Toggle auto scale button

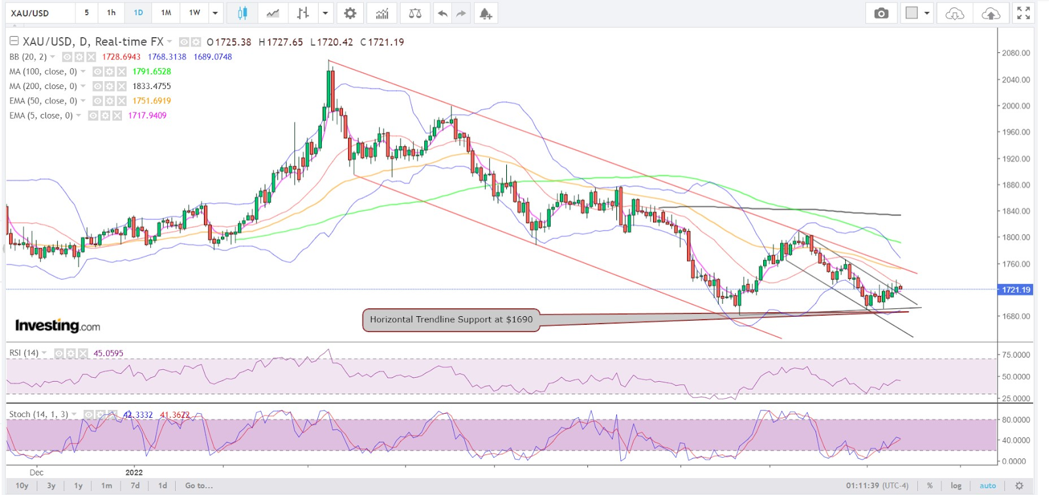point(987,486)
